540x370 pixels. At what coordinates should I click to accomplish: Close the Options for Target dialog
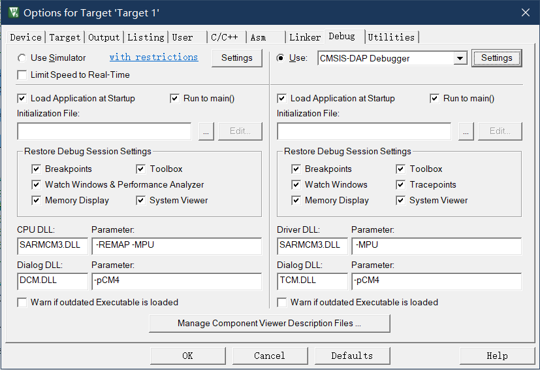(525, 12)
